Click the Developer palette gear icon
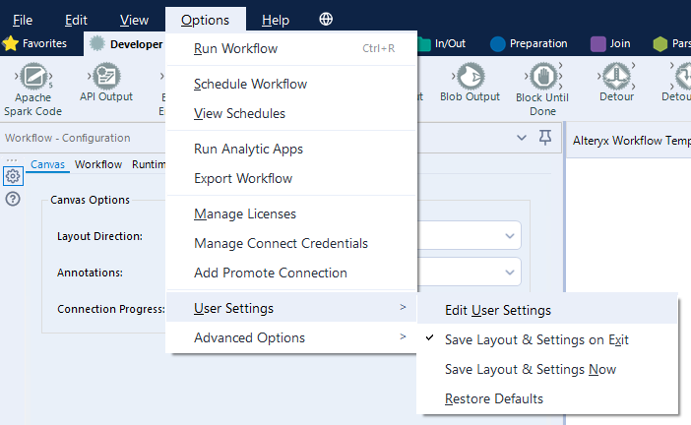This screenshot has height=425, width=691. pos(96,43)
